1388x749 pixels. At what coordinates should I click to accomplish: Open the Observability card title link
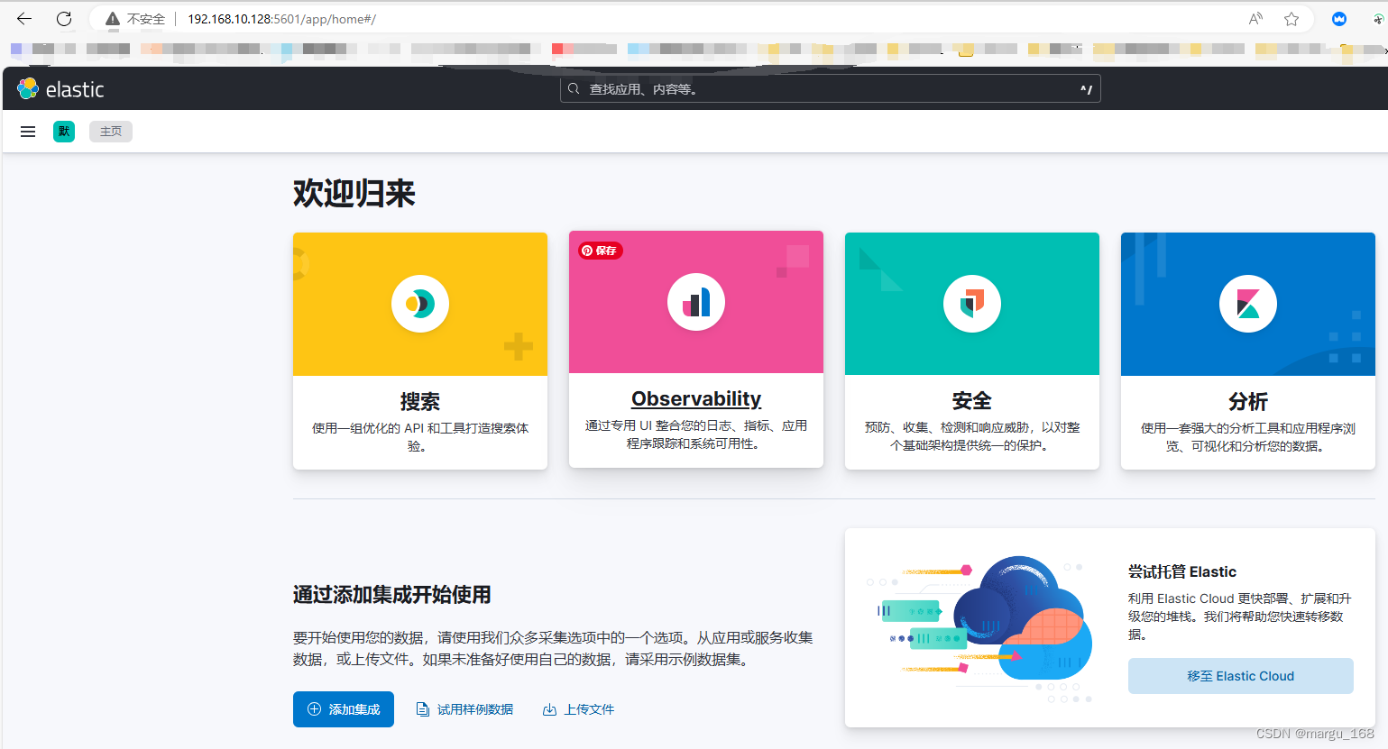696,398
